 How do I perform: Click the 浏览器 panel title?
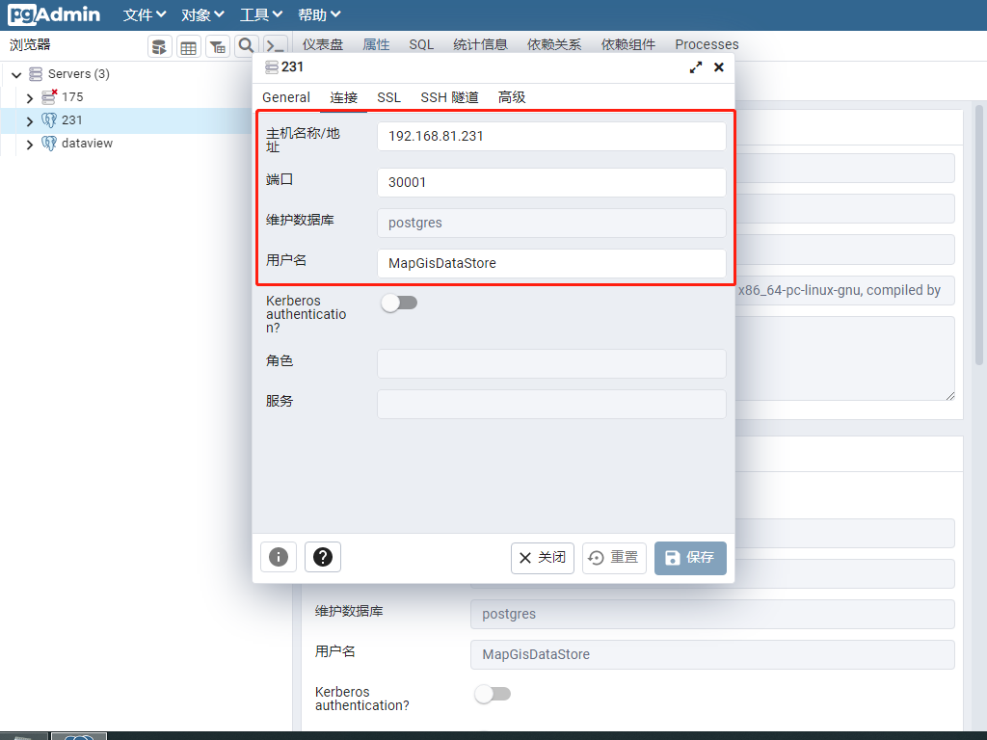[x=30, y=44]
